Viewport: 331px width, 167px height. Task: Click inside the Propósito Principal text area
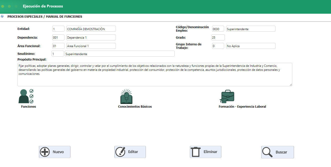coord(155,75)
